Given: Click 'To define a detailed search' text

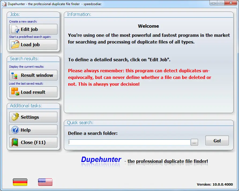Looking at the screenshot, I should click(x=119, y=60).
